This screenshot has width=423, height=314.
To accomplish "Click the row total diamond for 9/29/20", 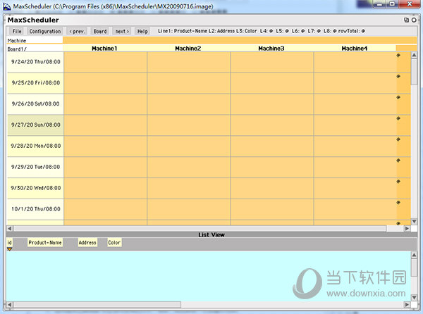I will (398, 161).
